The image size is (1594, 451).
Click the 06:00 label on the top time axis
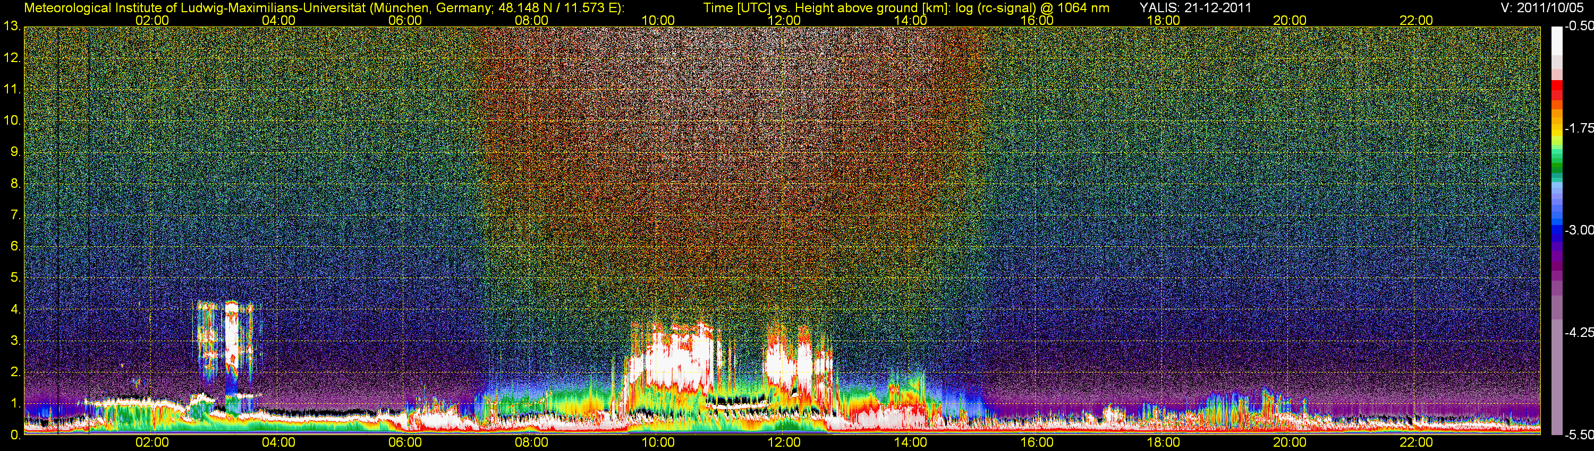pyautogui.click(x=405, y=20)
